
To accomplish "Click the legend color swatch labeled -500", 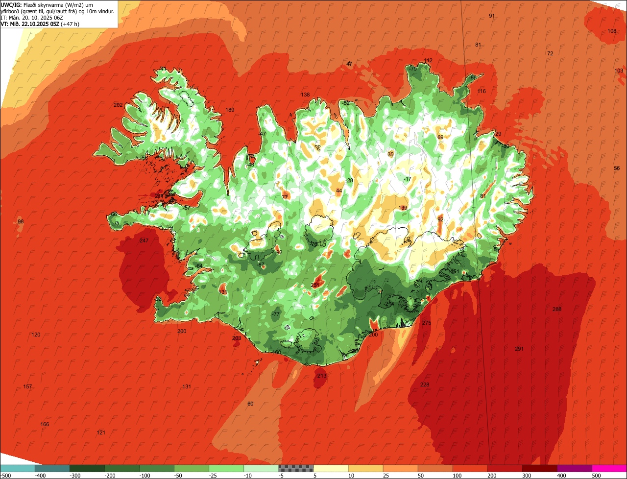I will coord(17,468).
